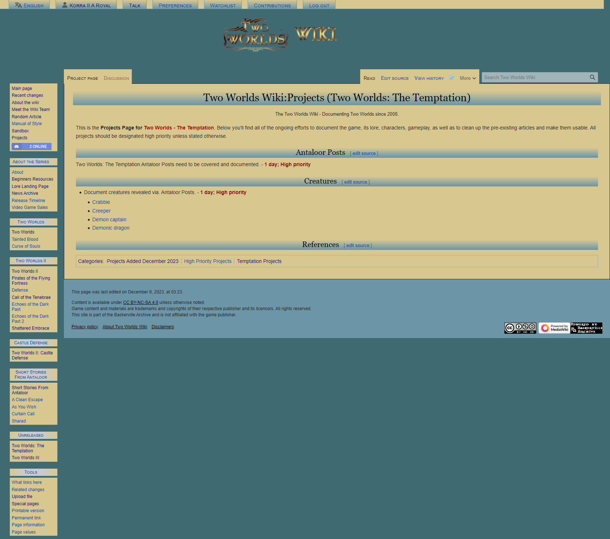
Task: Open Temptation Projects category
Action: coord(259,261)
